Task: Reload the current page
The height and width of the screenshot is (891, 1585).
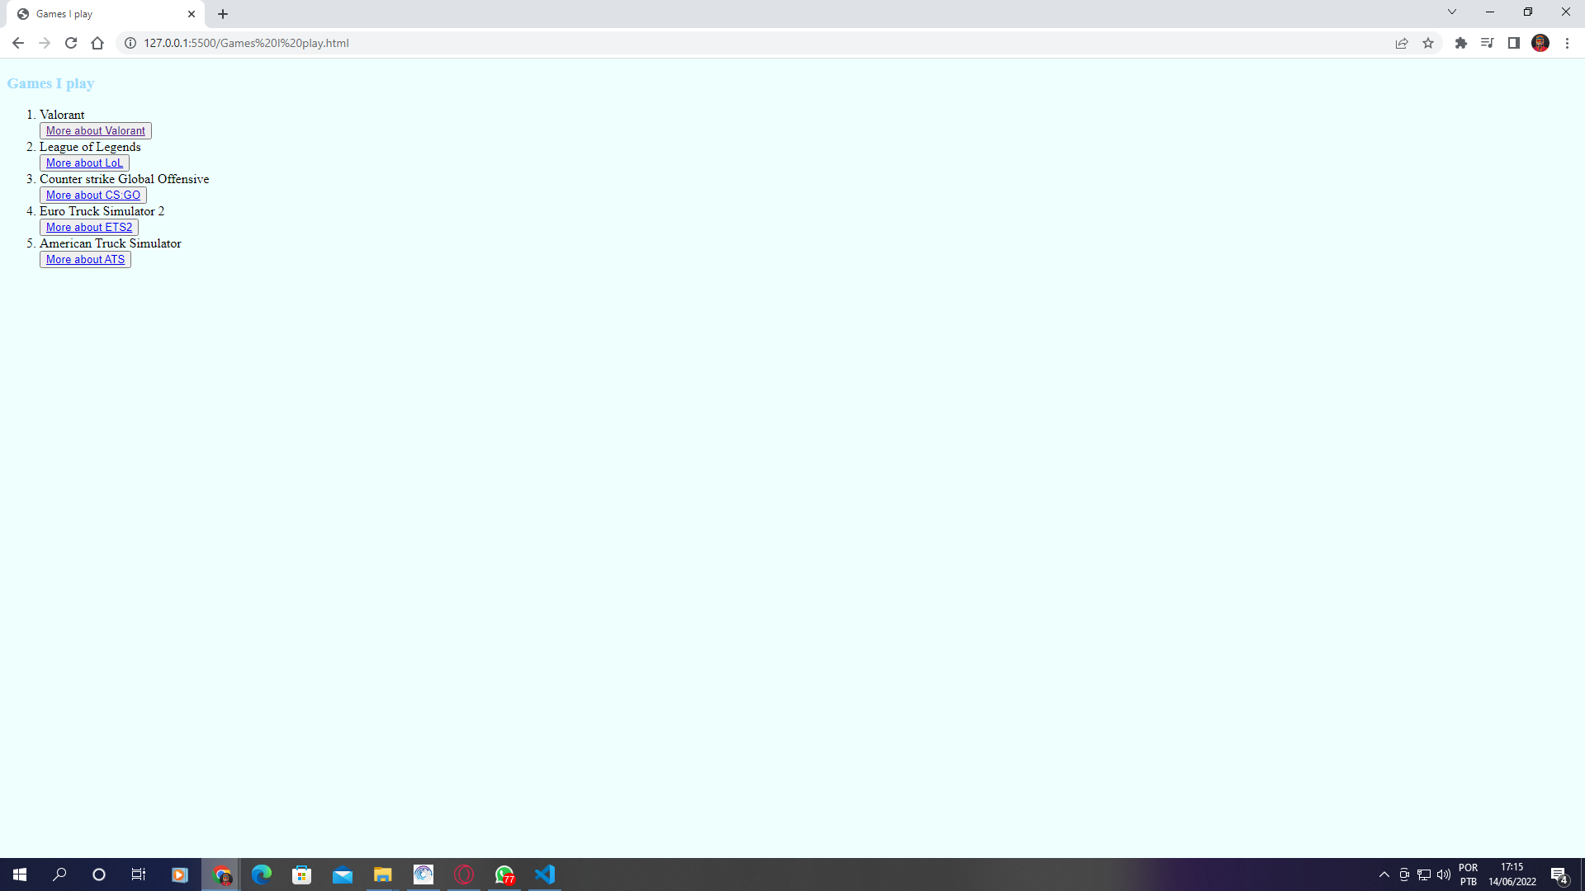Action: [71, 43]
